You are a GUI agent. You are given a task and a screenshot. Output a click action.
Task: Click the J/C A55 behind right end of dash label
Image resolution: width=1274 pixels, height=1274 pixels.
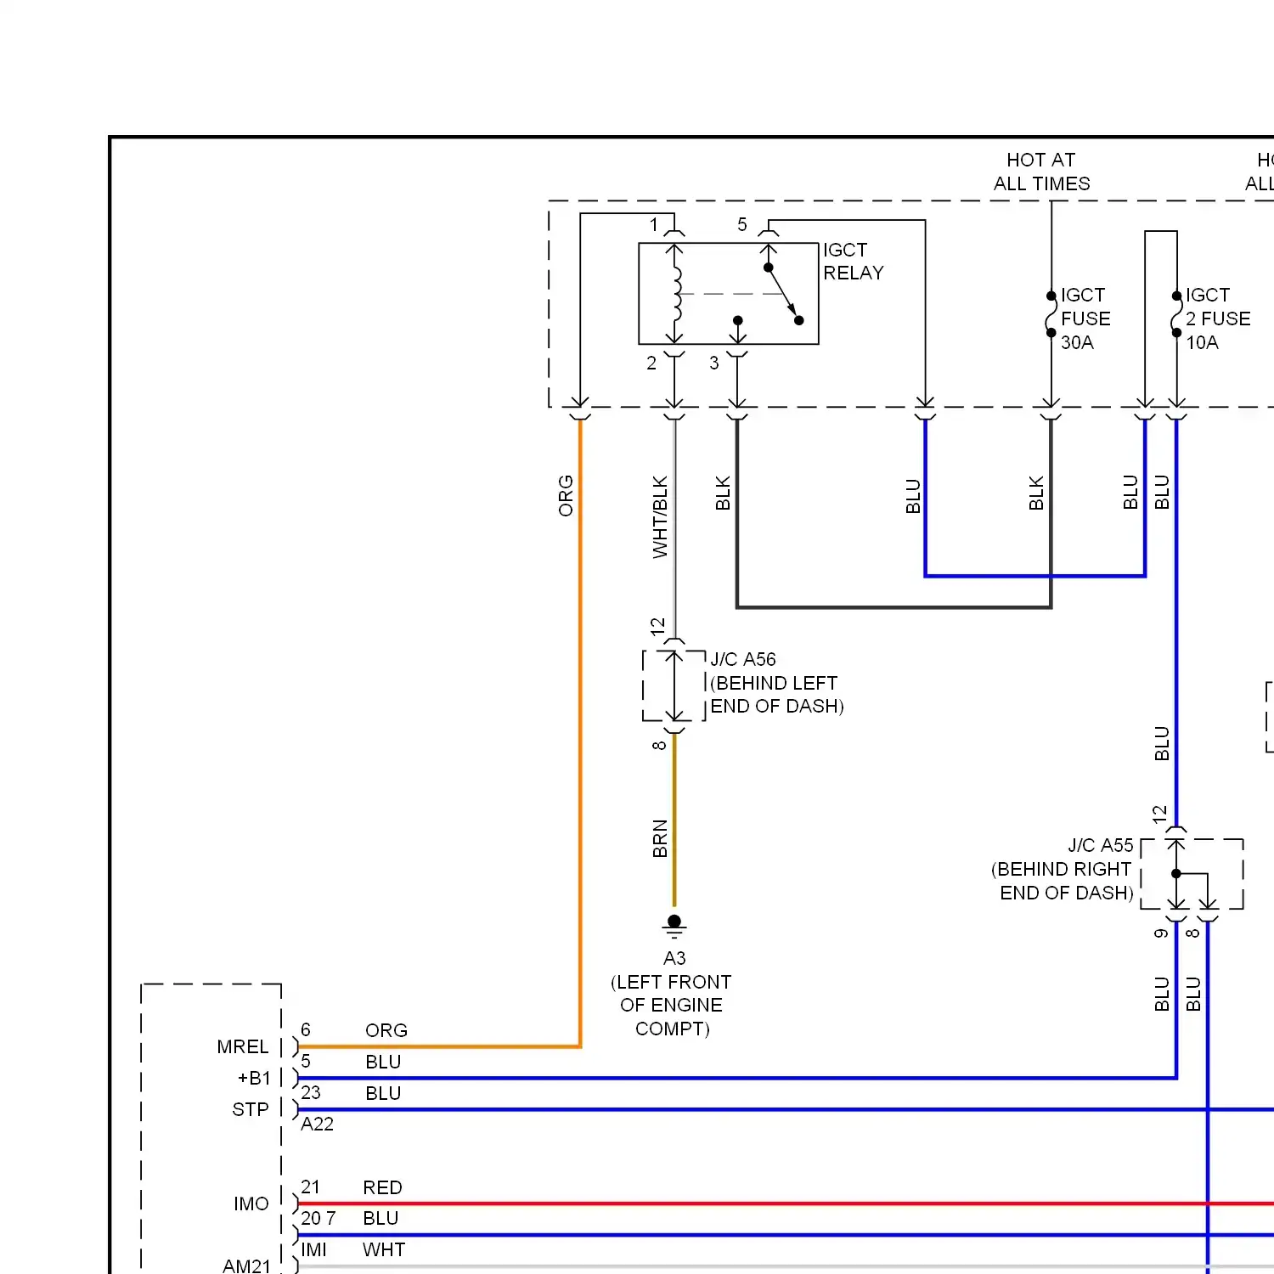(1063, 869)
